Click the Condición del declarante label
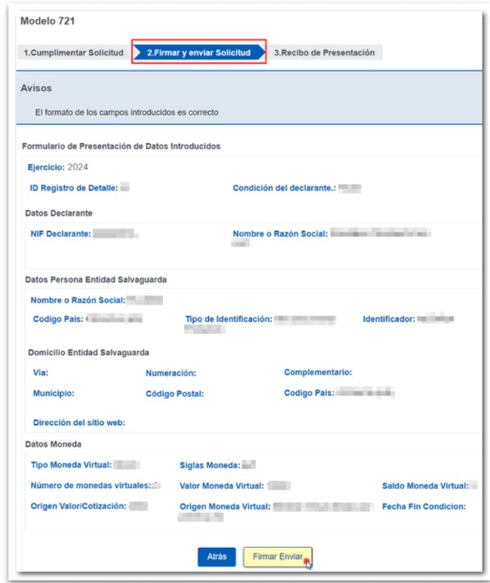490x583 pixels. coord(284,188)
